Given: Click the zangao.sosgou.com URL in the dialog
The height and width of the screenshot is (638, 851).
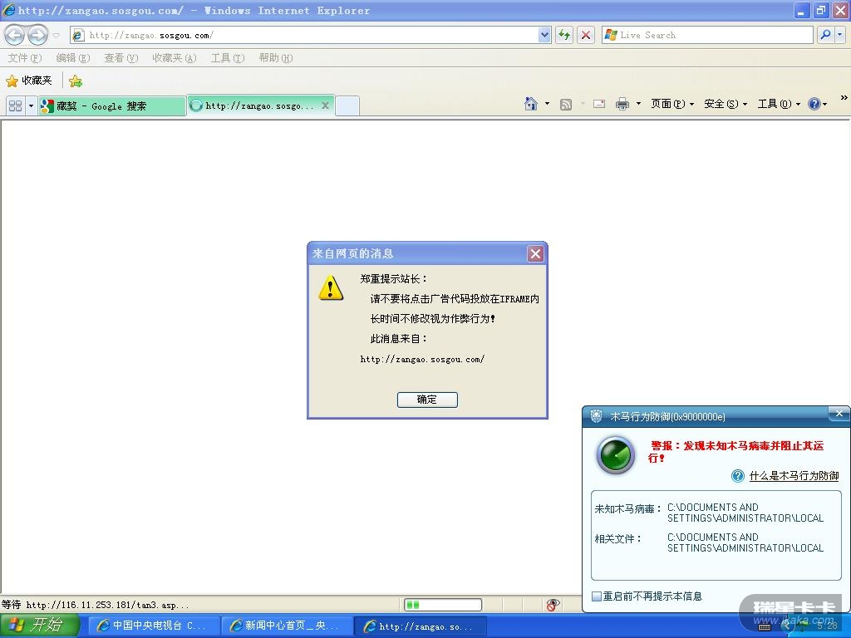Looking at the screenshot, I should coord(422,359).
